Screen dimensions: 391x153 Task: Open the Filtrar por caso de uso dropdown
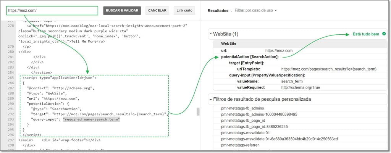click(255, 11)
